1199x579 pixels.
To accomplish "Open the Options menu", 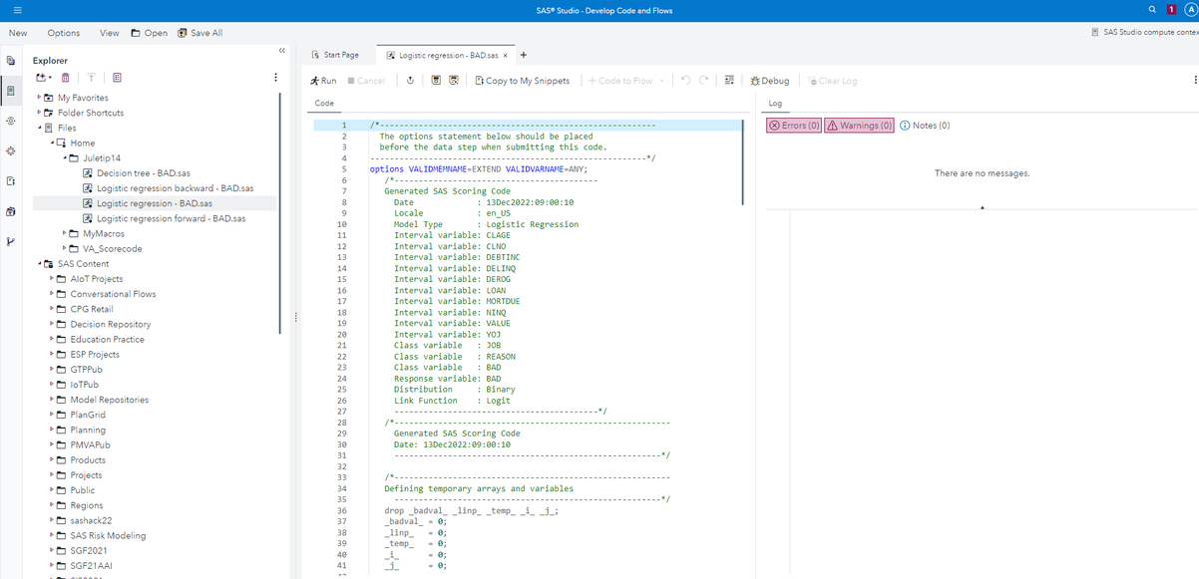I will point(64,33).
